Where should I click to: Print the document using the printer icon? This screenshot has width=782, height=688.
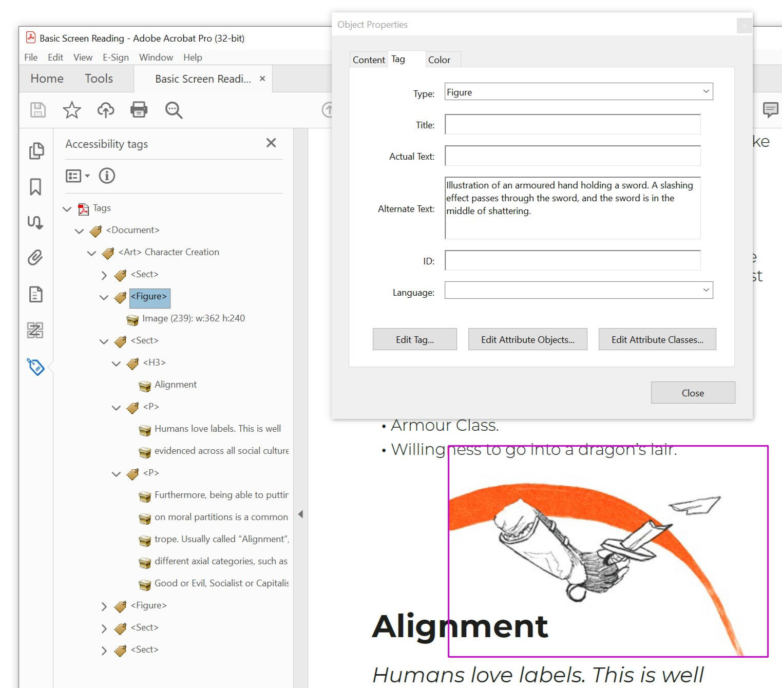(x=139, y=110)
